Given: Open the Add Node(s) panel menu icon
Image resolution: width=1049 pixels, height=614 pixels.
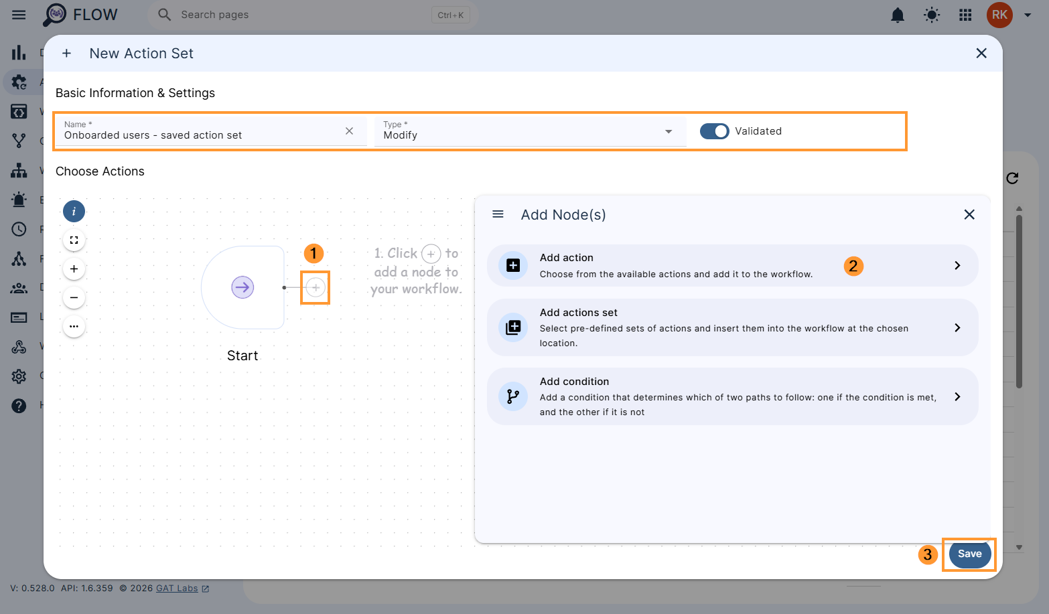Looking at the screenshot, I should point(498,214).
